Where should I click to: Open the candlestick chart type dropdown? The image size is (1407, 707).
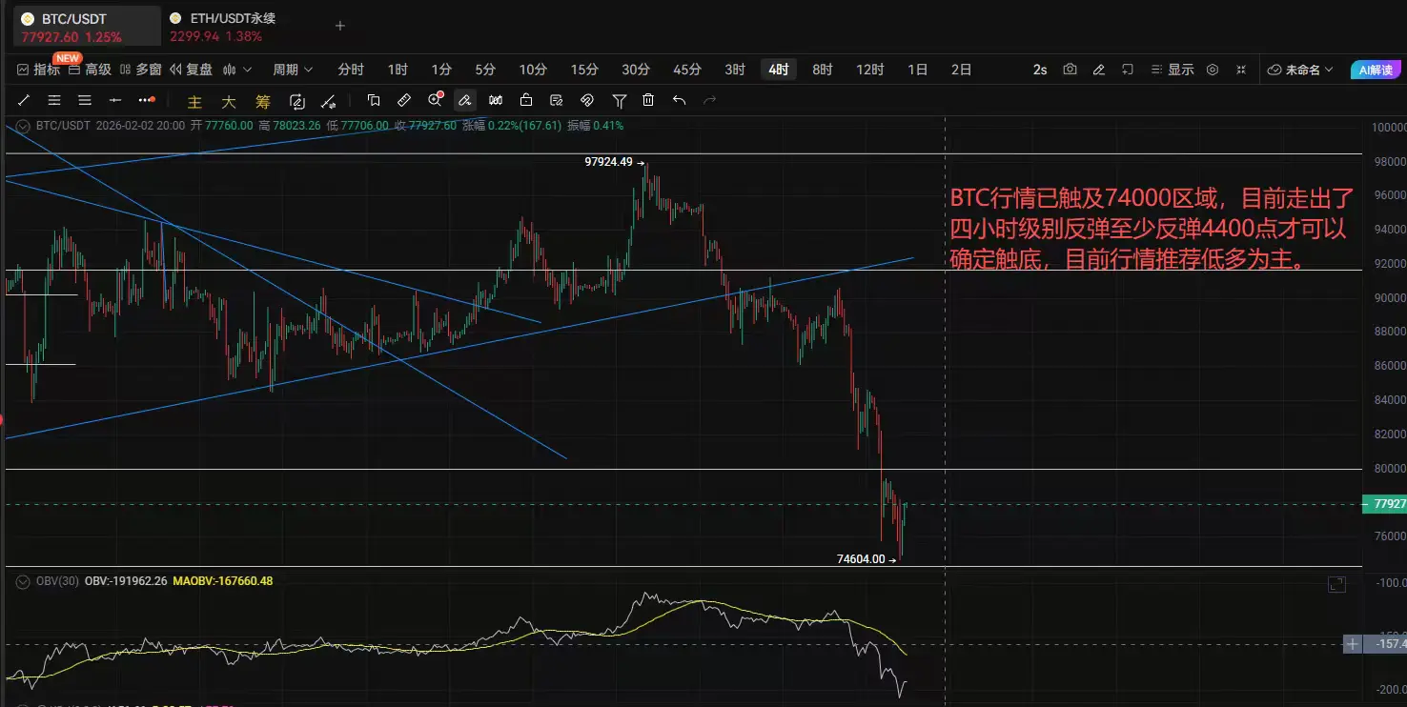[x=236, y=70]
